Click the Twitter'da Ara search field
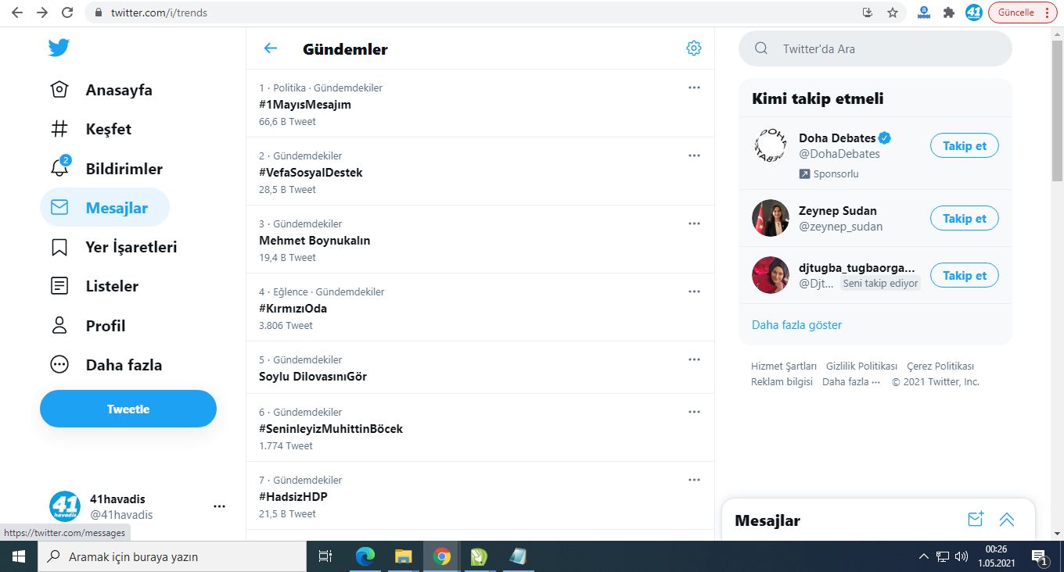This screenshot has height=572, width=1064. tap(875, 48)
